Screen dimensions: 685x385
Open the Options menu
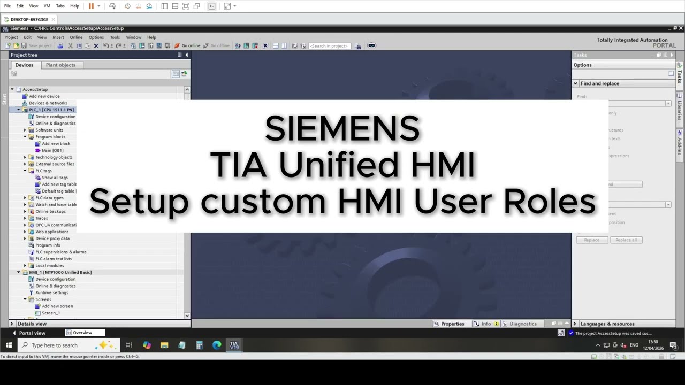click(96, 37)
